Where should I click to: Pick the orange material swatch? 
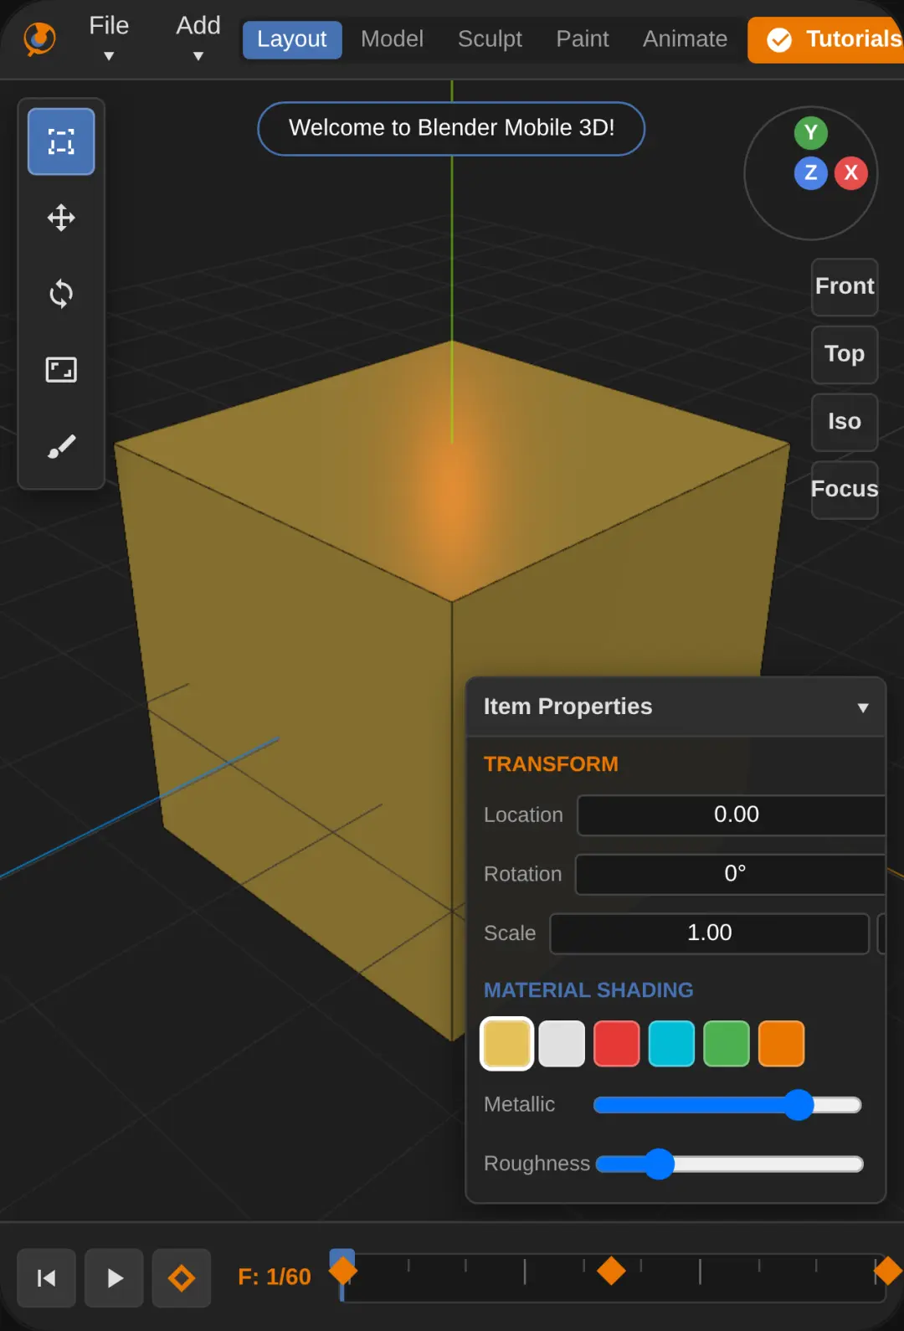coord(782,1044)
